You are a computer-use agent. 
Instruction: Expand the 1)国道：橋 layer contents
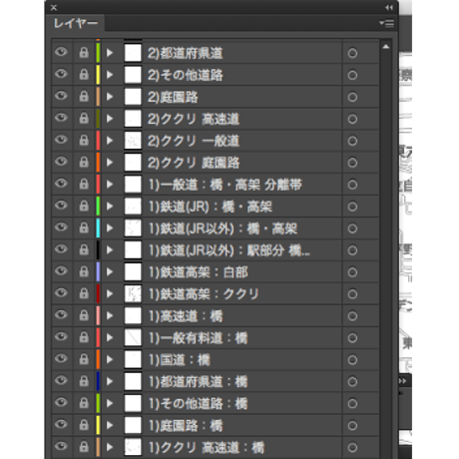110,360
